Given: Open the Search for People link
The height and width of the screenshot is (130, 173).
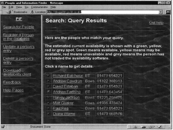Looking at the screenshot, I should coord(19,27).
